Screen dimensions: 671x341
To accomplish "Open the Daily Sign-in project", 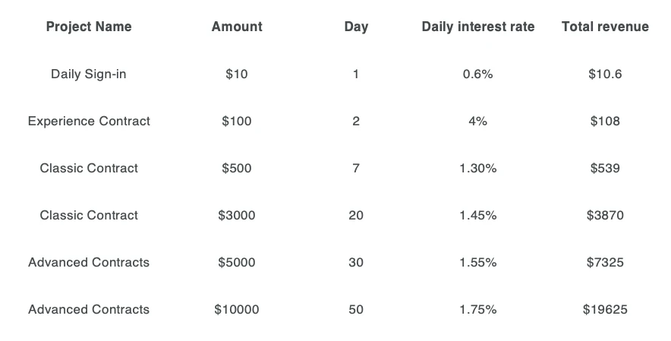I will point(89,74).
